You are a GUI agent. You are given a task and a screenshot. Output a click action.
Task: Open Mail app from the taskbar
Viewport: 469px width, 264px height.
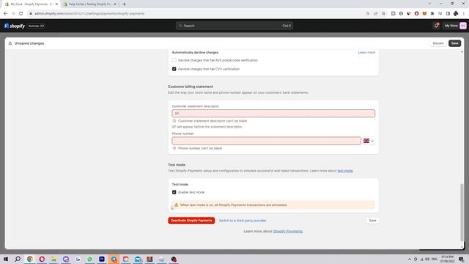(x=138, y=259)
